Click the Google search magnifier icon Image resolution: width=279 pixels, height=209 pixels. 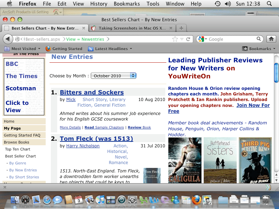click(x=259, y=39)
